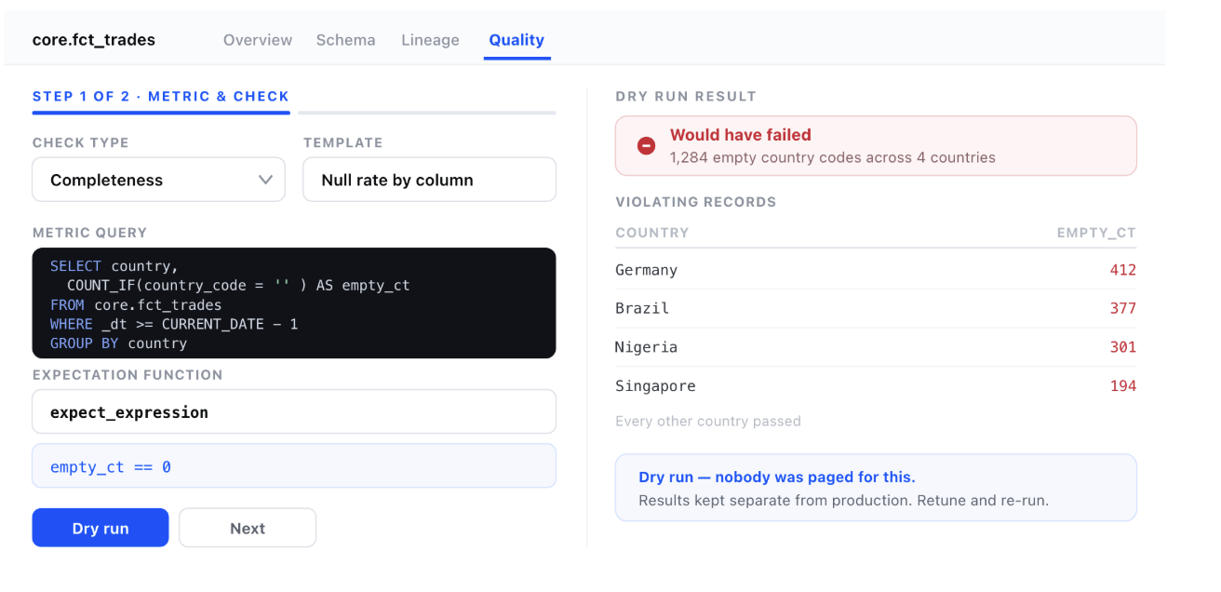Proceed with the Next button
The image size is (1221, 592).
[248, 528]
